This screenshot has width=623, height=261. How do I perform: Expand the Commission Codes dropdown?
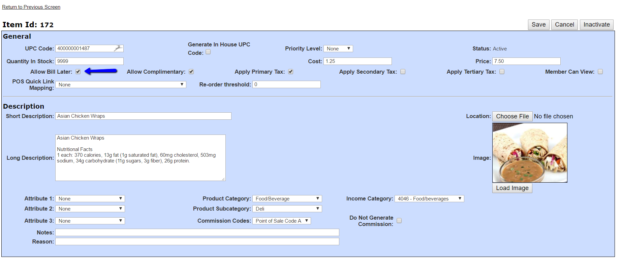pos(281,221)
